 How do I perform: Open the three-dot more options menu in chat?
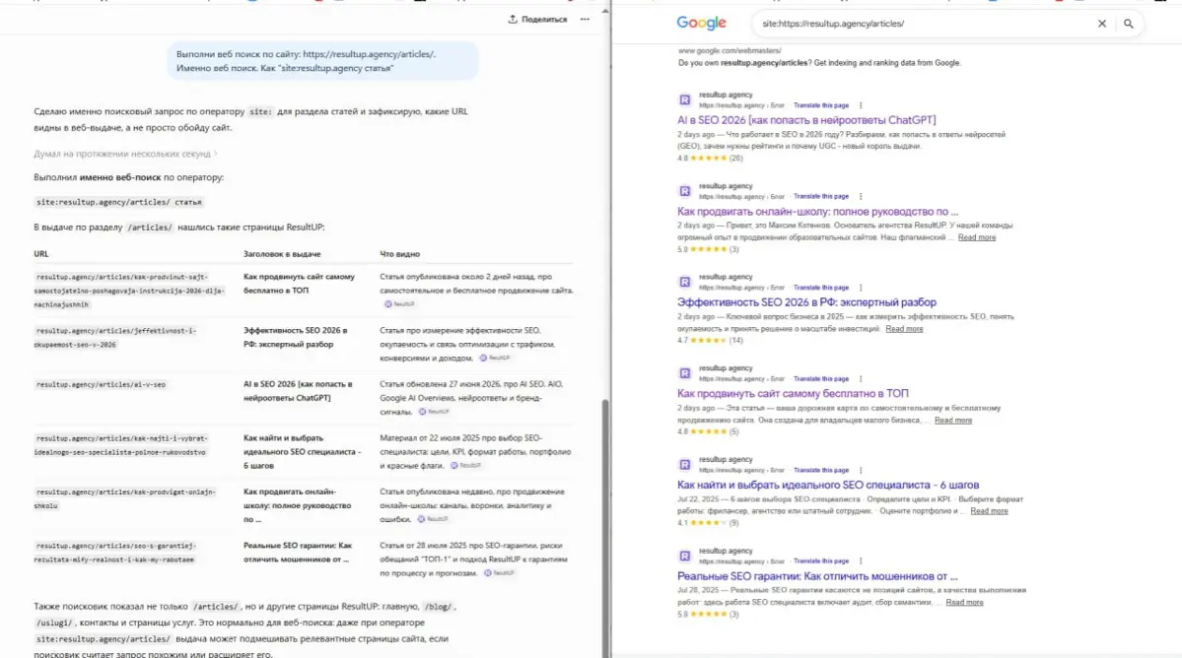click(585, 20)
